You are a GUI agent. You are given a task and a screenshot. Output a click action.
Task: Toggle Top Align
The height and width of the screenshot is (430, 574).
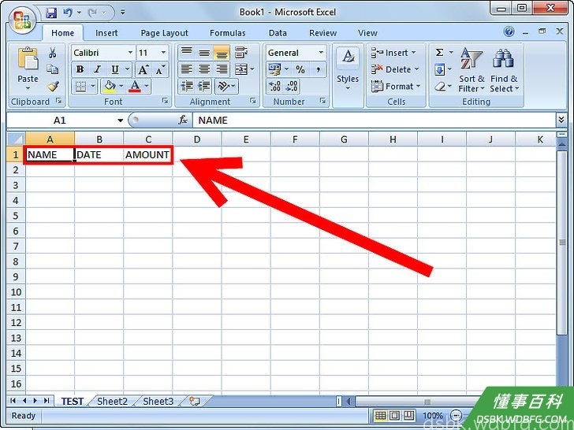point(187,52)
